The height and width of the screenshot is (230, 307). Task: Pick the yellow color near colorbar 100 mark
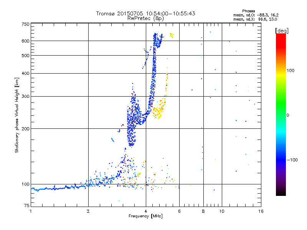281,71
